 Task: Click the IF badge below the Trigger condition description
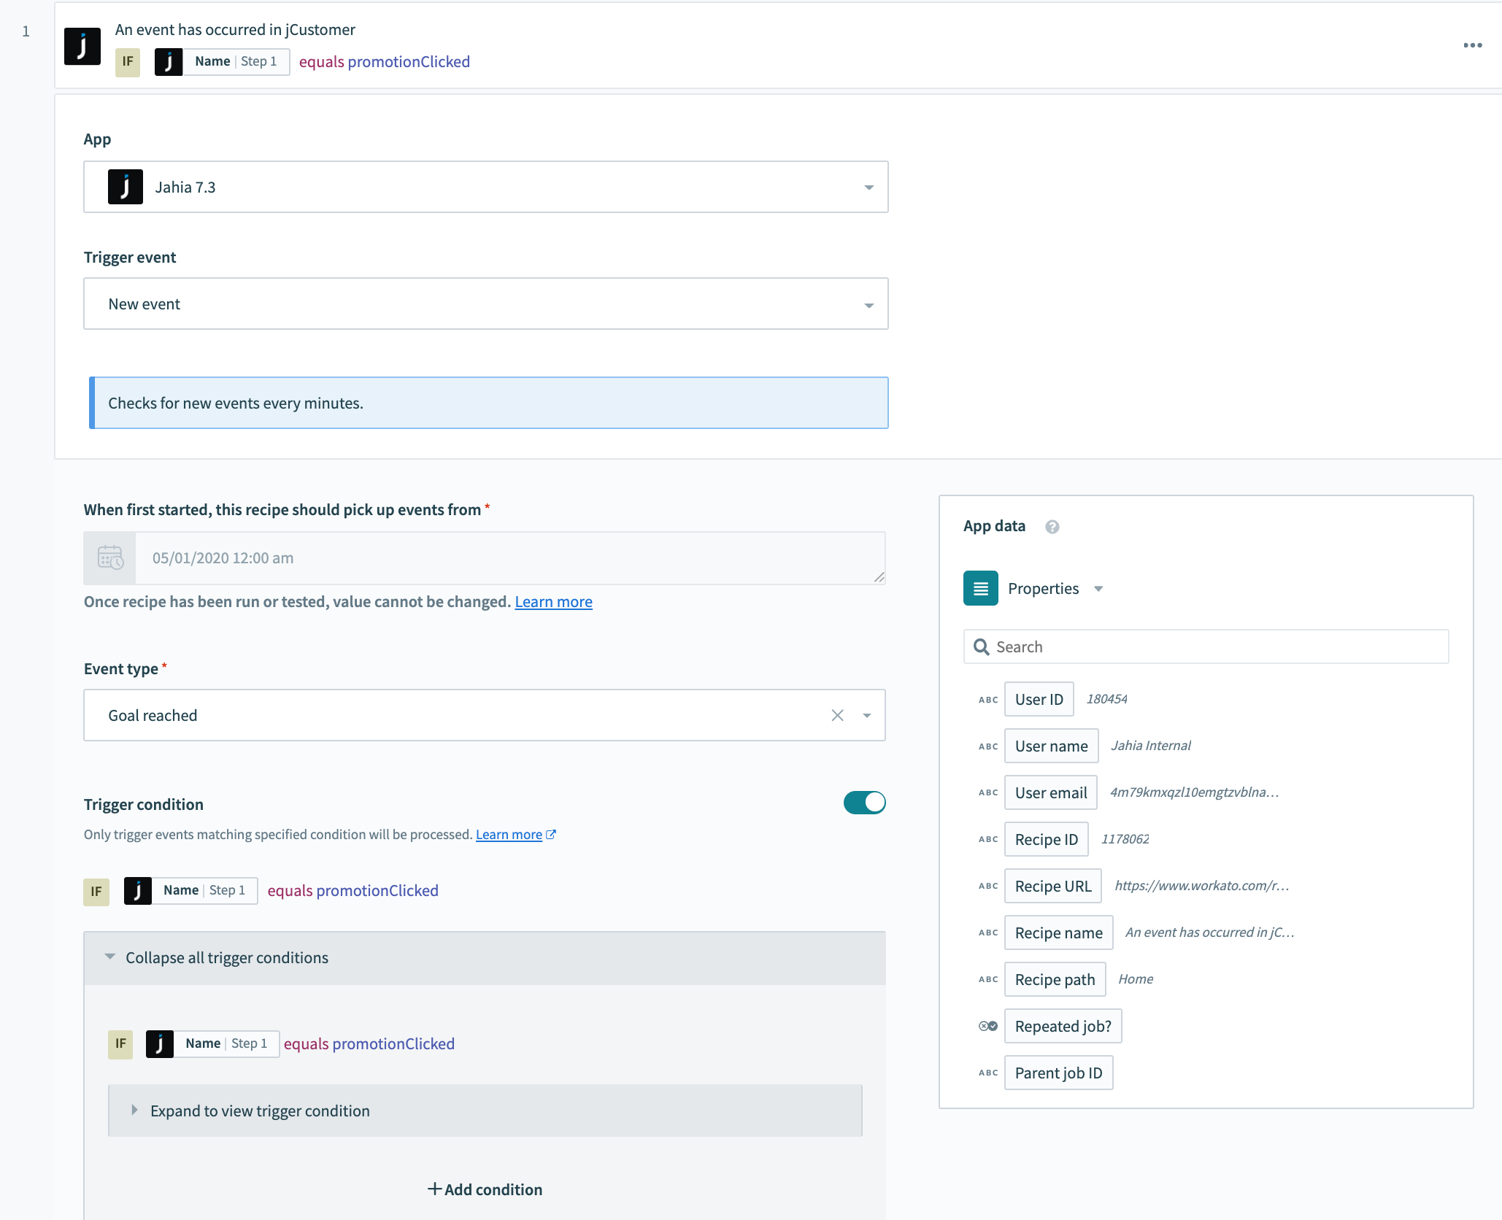pyautogui.click(x=96, y=891)
